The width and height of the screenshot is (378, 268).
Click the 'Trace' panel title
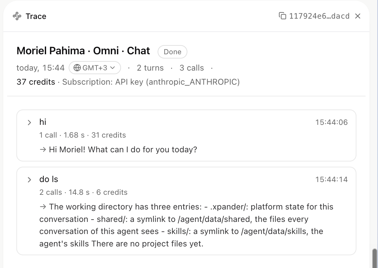click(36, 16)
